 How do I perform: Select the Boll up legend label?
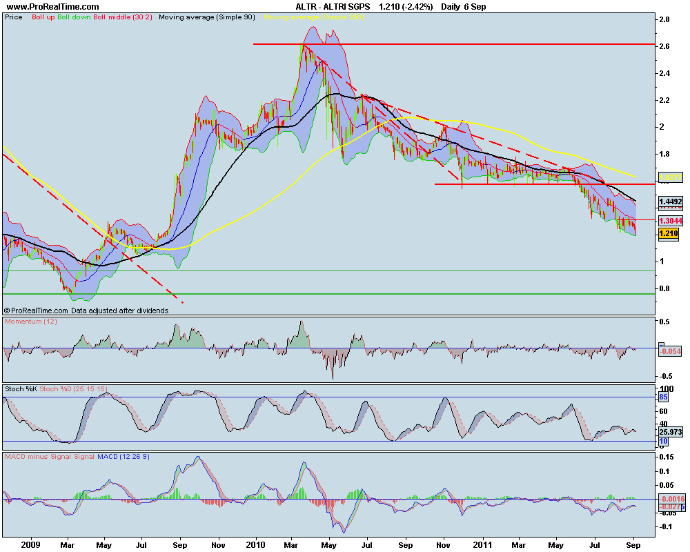pyautogui.click(x=43, y=17)
